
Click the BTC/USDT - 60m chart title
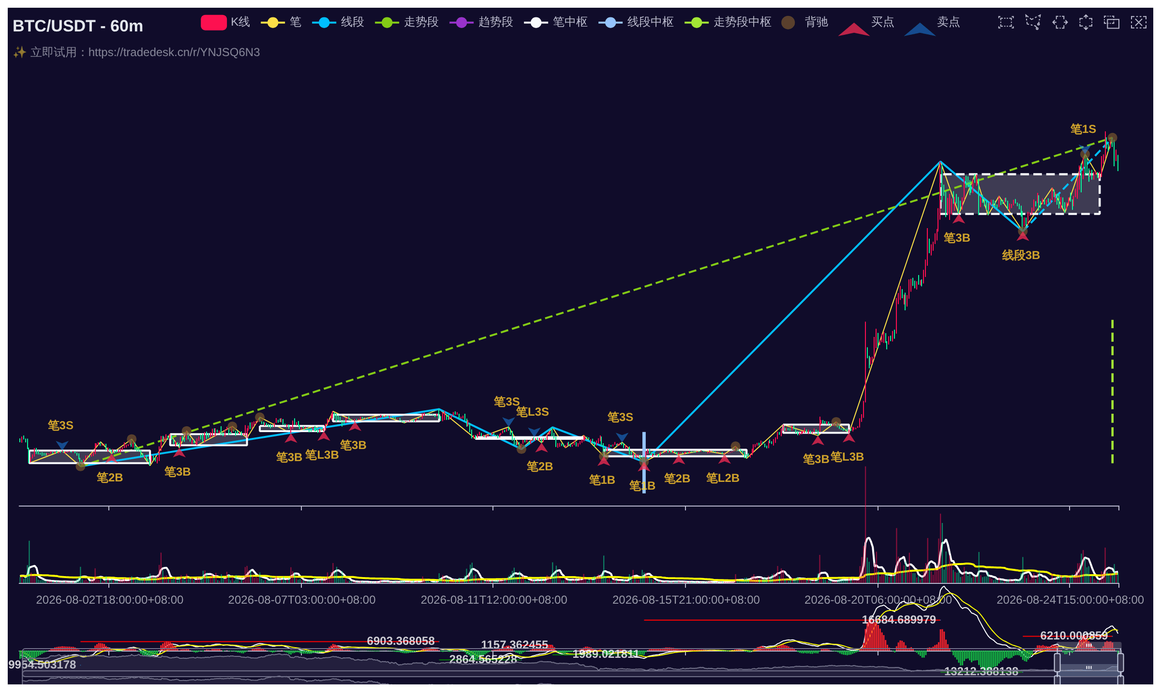point(78,26)
